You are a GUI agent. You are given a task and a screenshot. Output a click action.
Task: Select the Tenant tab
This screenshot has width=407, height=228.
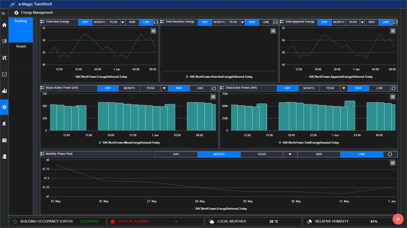click(21, 46)
